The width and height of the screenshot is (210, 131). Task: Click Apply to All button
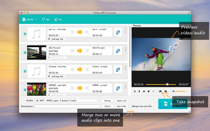(x=122, y=101)
